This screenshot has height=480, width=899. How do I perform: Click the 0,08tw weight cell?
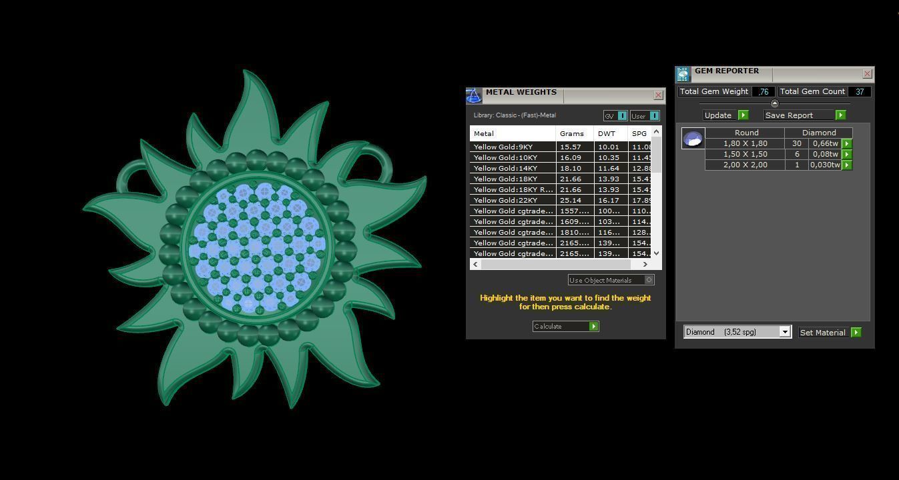[826, 154]
